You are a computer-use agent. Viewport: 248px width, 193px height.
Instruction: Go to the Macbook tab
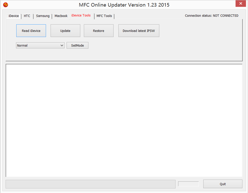61,16
